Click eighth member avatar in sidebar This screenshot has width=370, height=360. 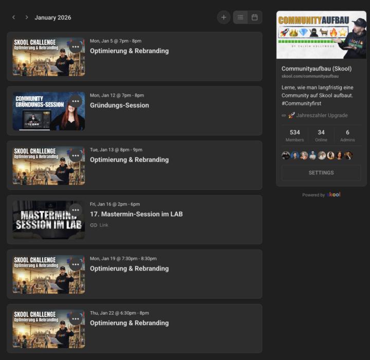click(x=348, y=155)
